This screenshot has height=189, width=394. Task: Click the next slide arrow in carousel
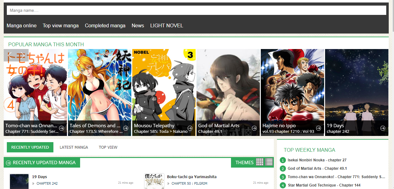tap(22, 55)
